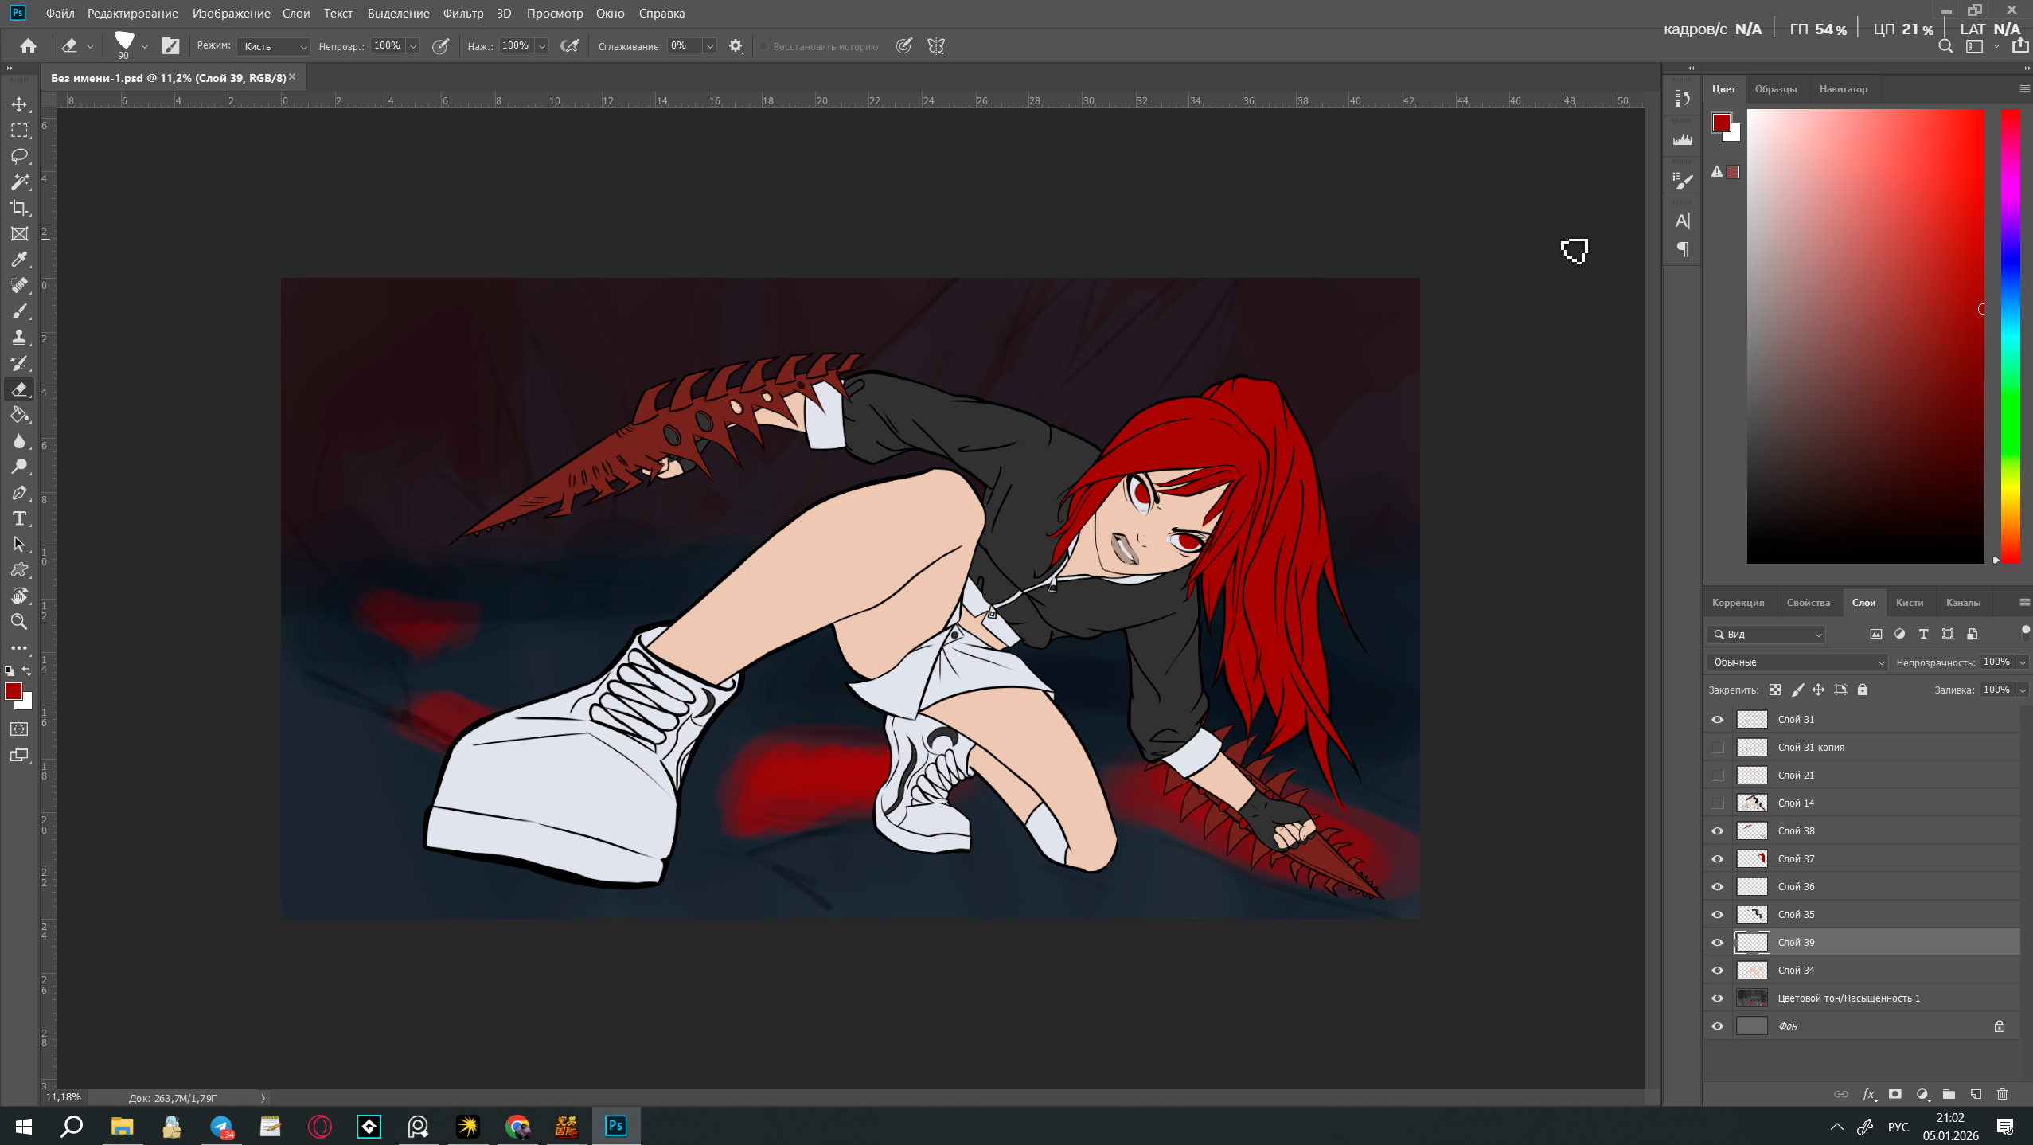The height and width of the screenshot is (1145, 2033).
Task: Hide the Фон background layer
Action: [x=1717, y=1026]
